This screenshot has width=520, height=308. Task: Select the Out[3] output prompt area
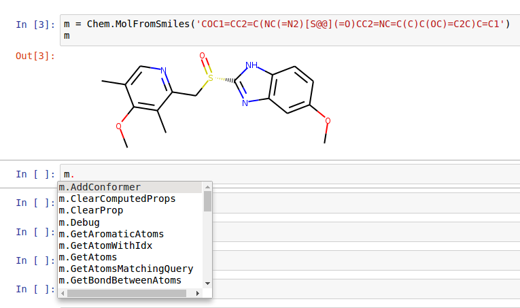(35, 56)
